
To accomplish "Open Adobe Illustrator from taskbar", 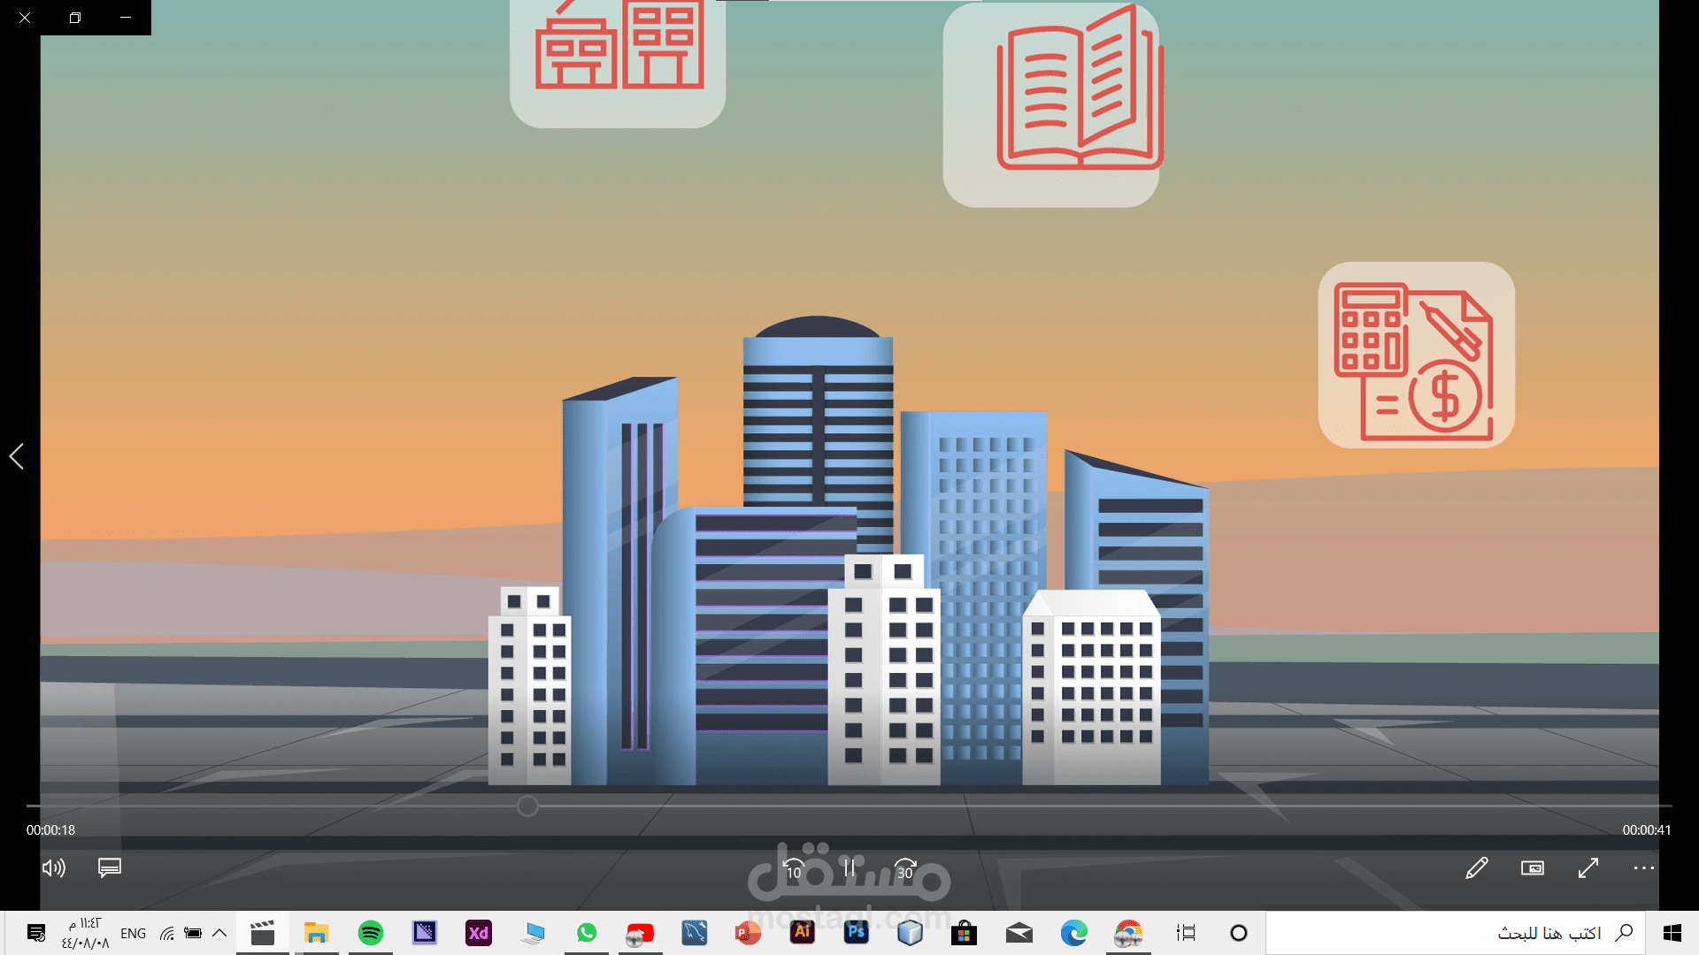I will (803, 932).
